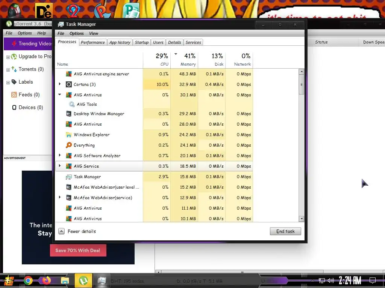Click the Desktop Window Manager icon
This screenshot has width=385, height=288.
pyautogui.click(x=69, y=114)
